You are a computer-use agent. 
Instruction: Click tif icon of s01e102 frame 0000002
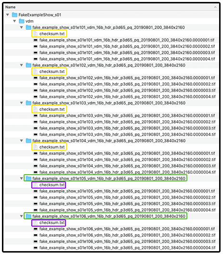point(36,84)
